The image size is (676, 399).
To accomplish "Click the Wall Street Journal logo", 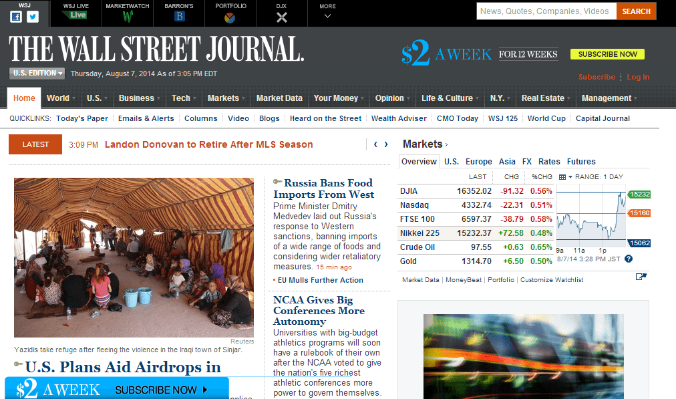I will coord(156,49).
